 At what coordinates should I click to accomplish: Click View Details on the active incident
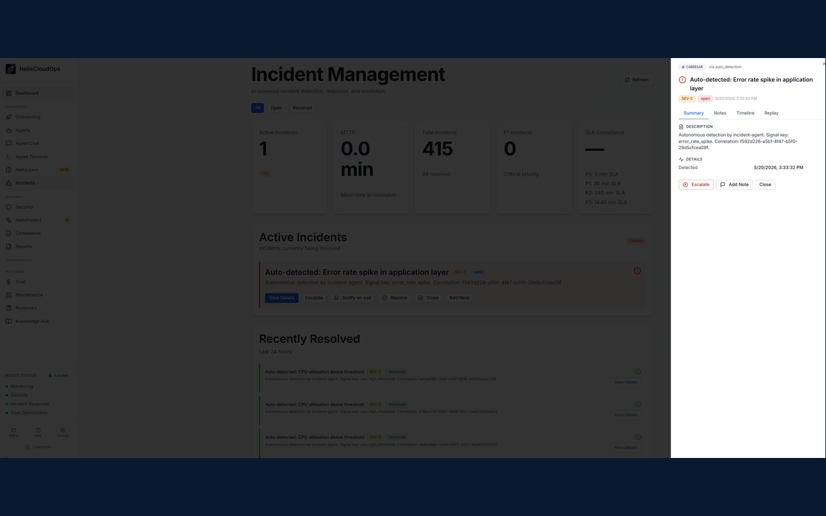[x=281, y=298]
